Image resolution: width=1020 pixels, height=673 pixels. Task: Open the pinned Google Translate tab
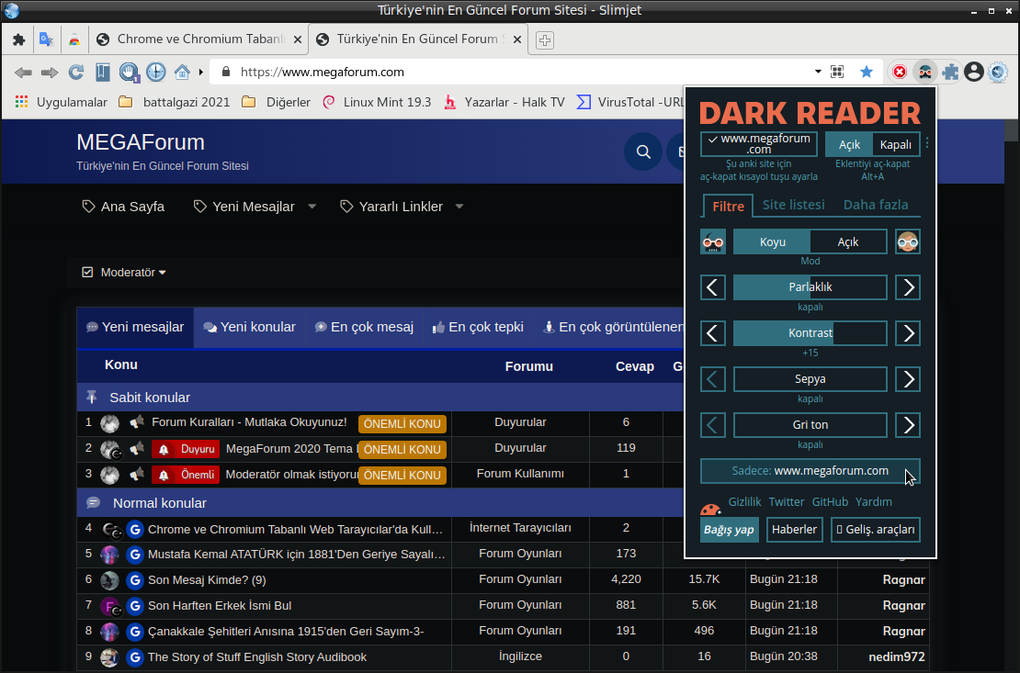tap(46, 39)
